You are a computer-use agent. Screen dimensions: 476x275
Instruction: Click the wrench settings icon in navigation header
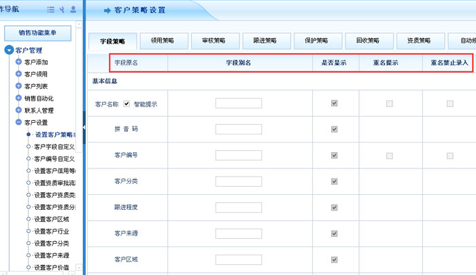click(x=62, y=10)
